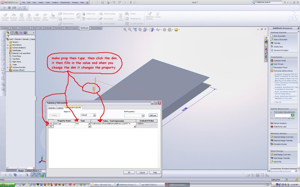Select Surface-Offset1 in feature tree
300x187 pixels.
(x=18, y=70)
